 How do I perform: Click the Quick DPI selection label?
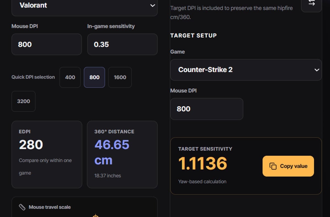click(x=33, y=77)
